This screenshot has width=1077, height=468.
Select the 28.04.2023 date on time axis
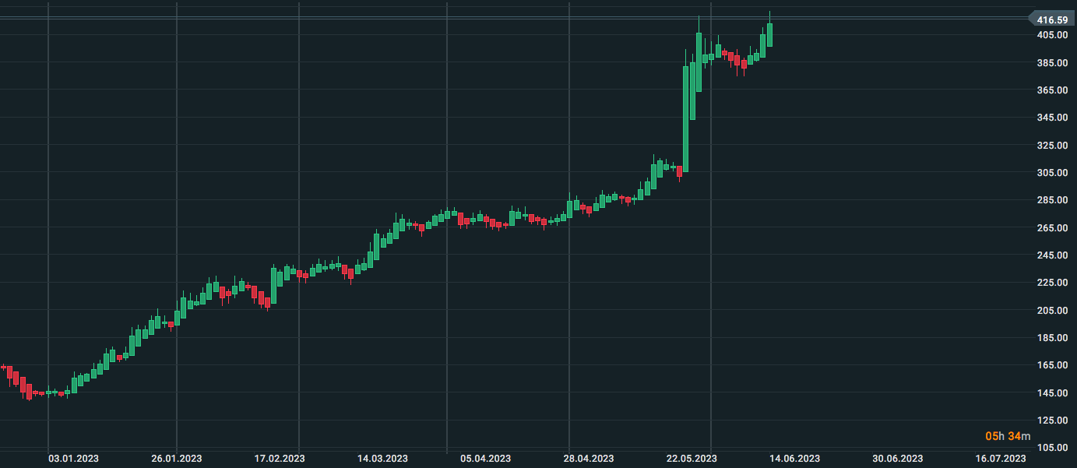coord(589,459)
